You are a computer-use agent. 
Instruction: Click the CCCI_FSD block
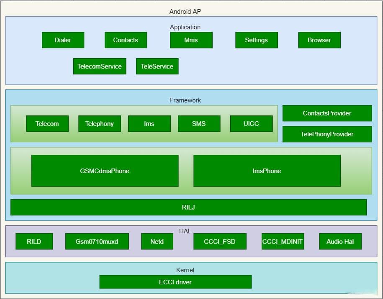[220, 241]
